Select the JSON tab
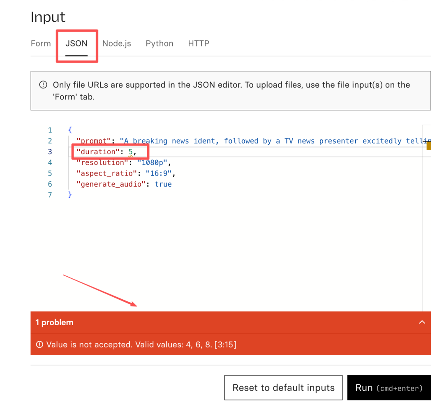 point(76,44)
